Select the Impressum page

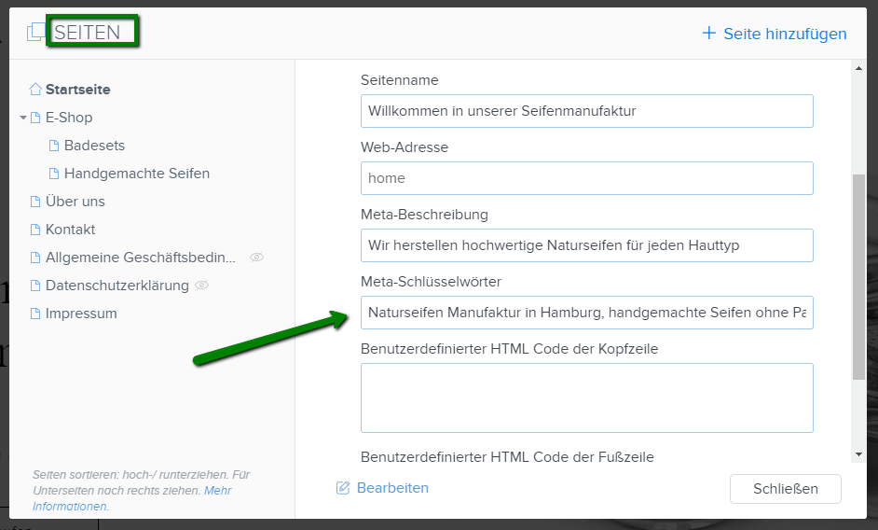click(x=81, y=314)
